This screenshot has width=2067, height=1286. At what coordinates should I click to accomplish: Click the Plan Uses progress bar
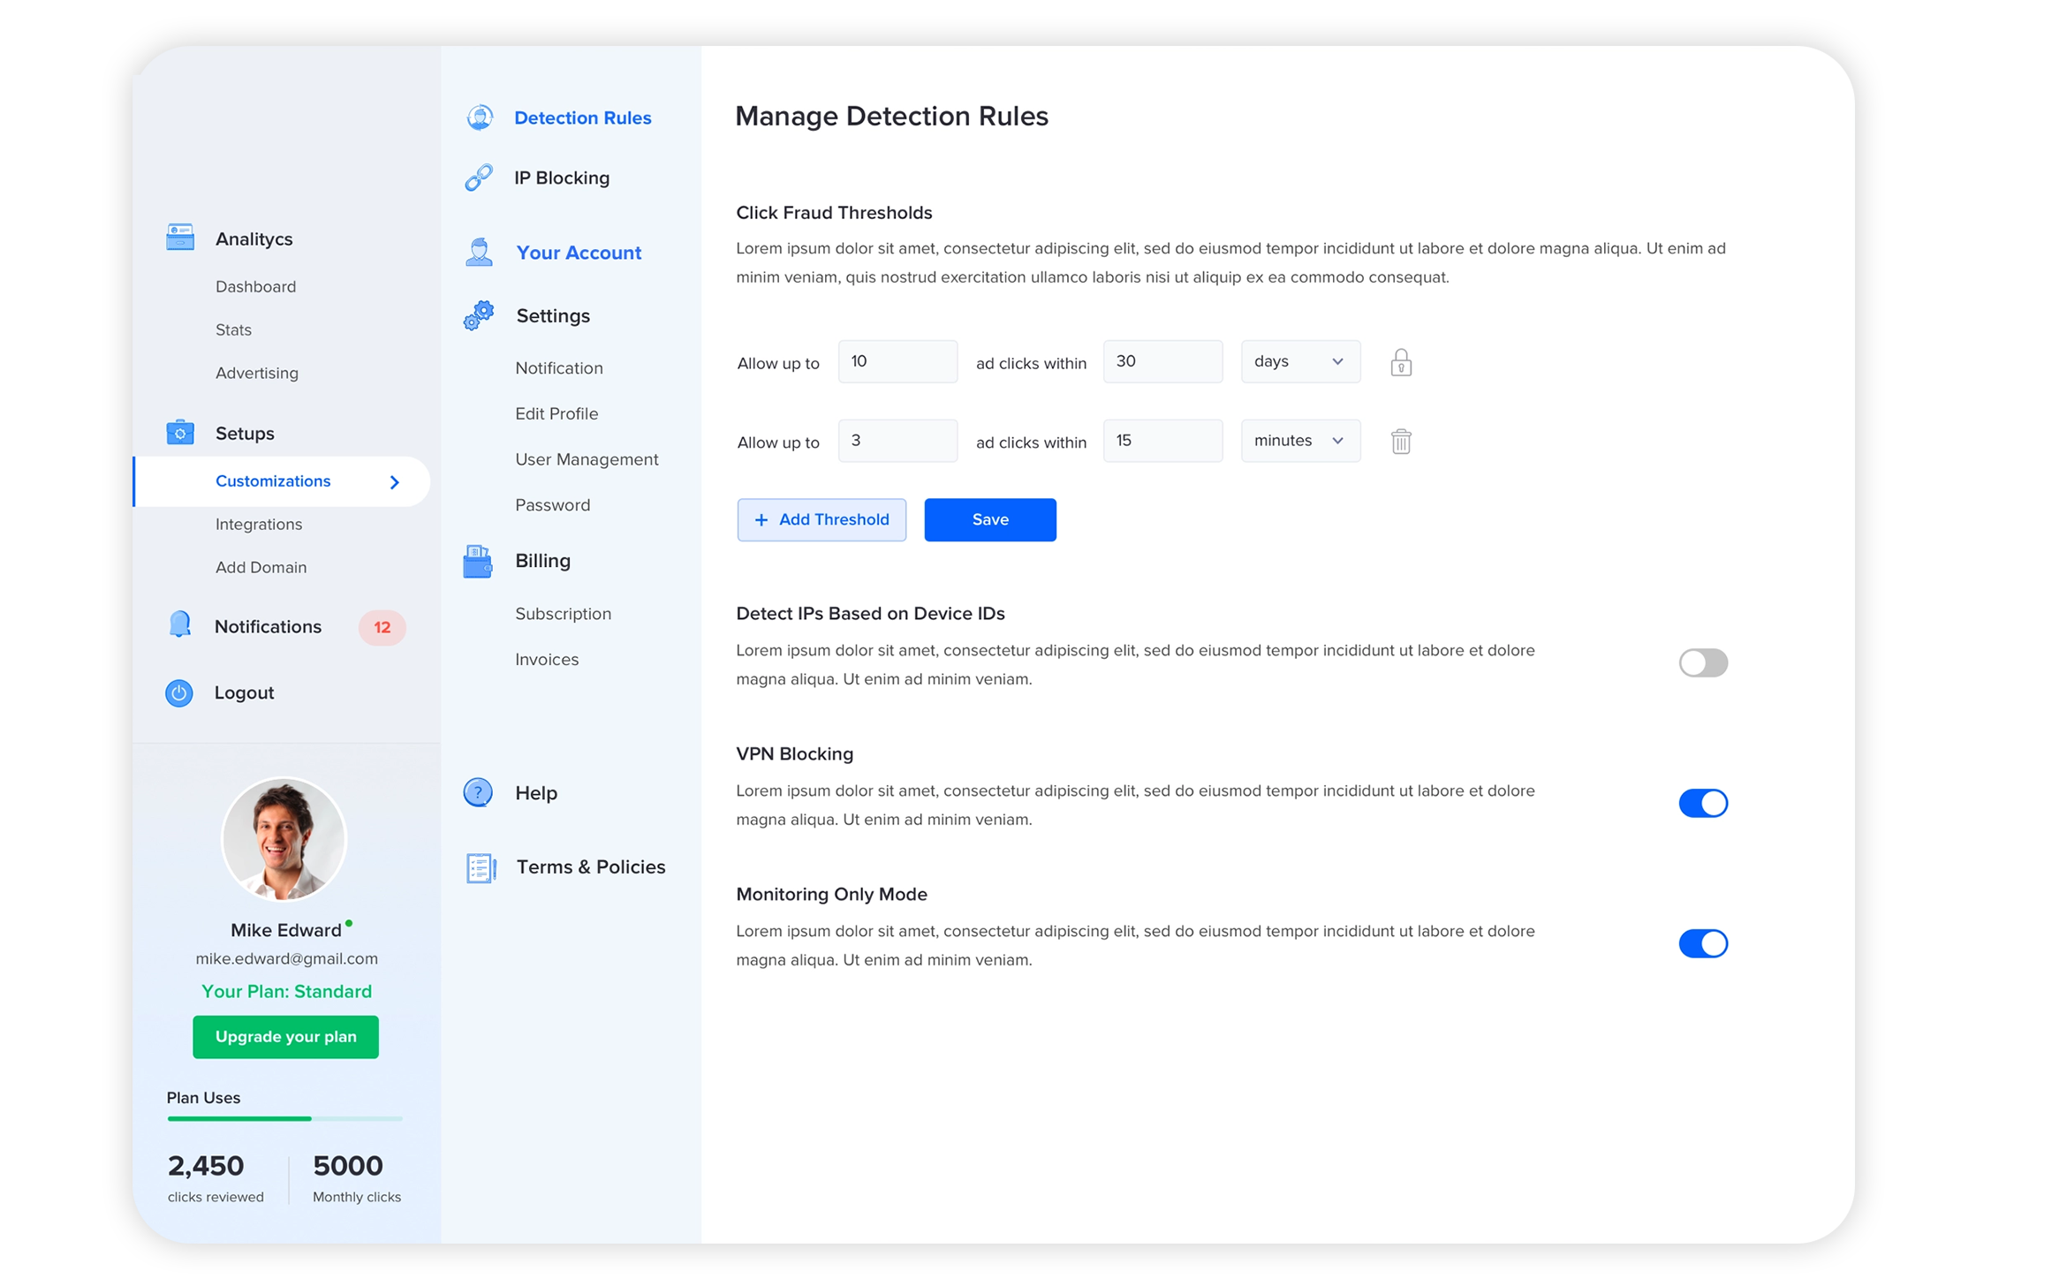click(284, 1119)
